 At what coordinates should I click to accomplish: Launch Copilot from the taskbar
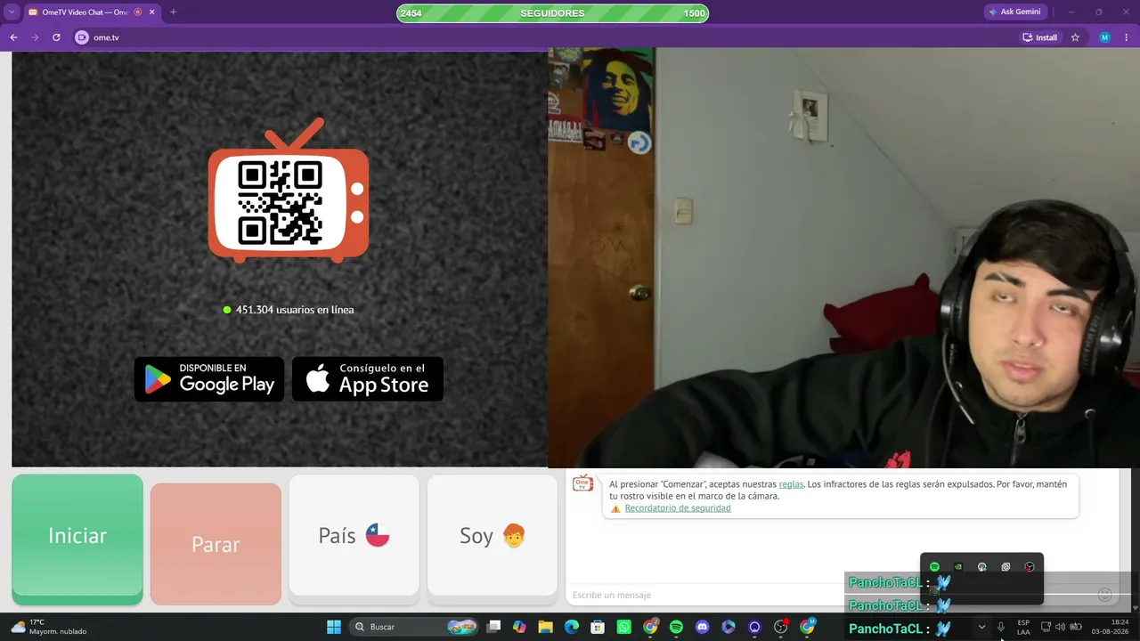pyautogui.click(x=520, y=627)
